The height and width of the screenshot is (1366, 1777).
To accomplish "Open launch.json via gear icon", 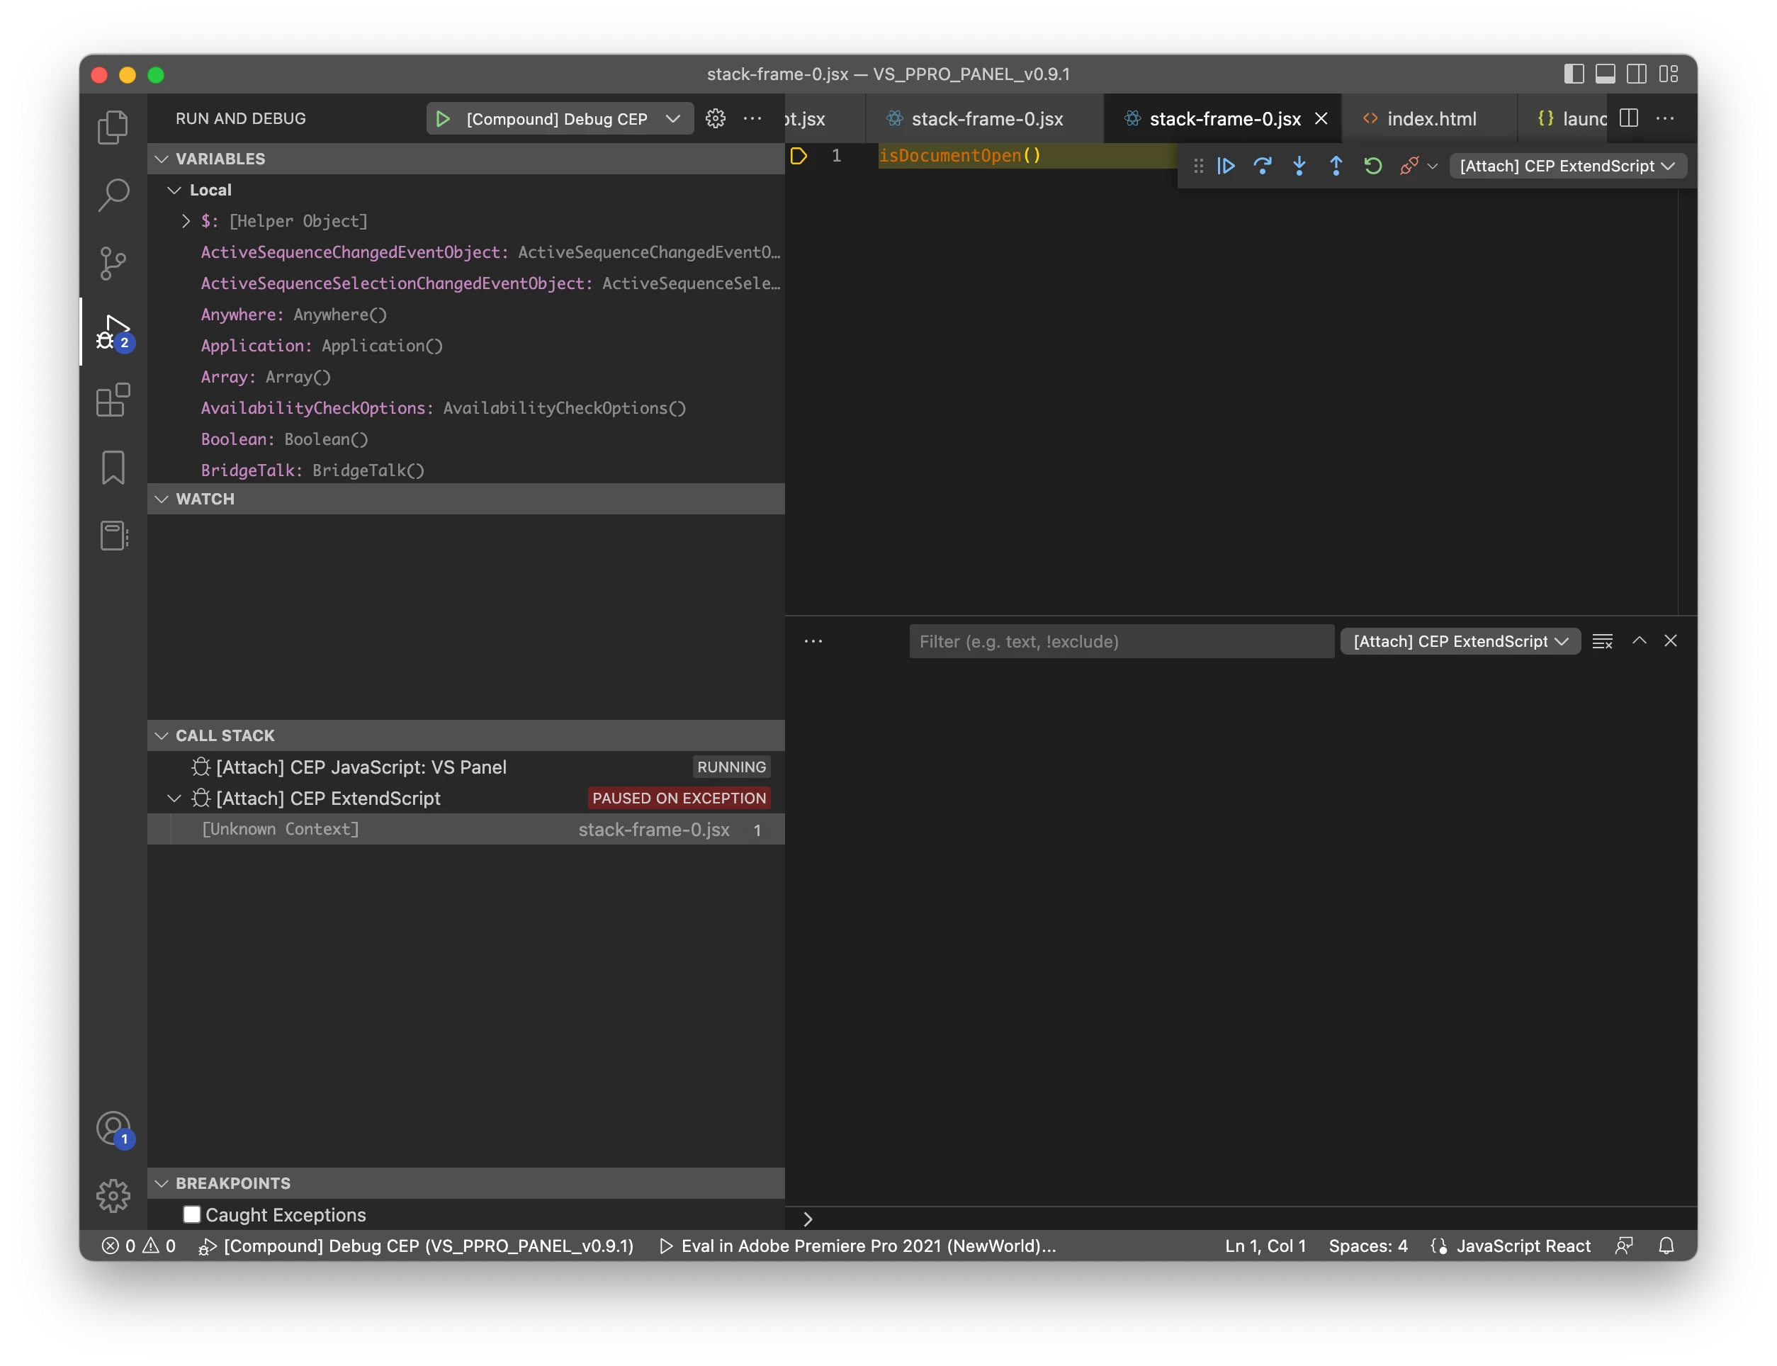I will point(716,119).
